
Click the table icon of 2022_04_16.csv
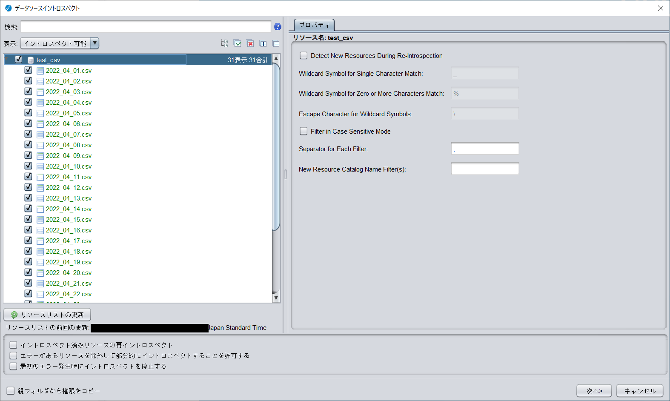tap(40, 230)
